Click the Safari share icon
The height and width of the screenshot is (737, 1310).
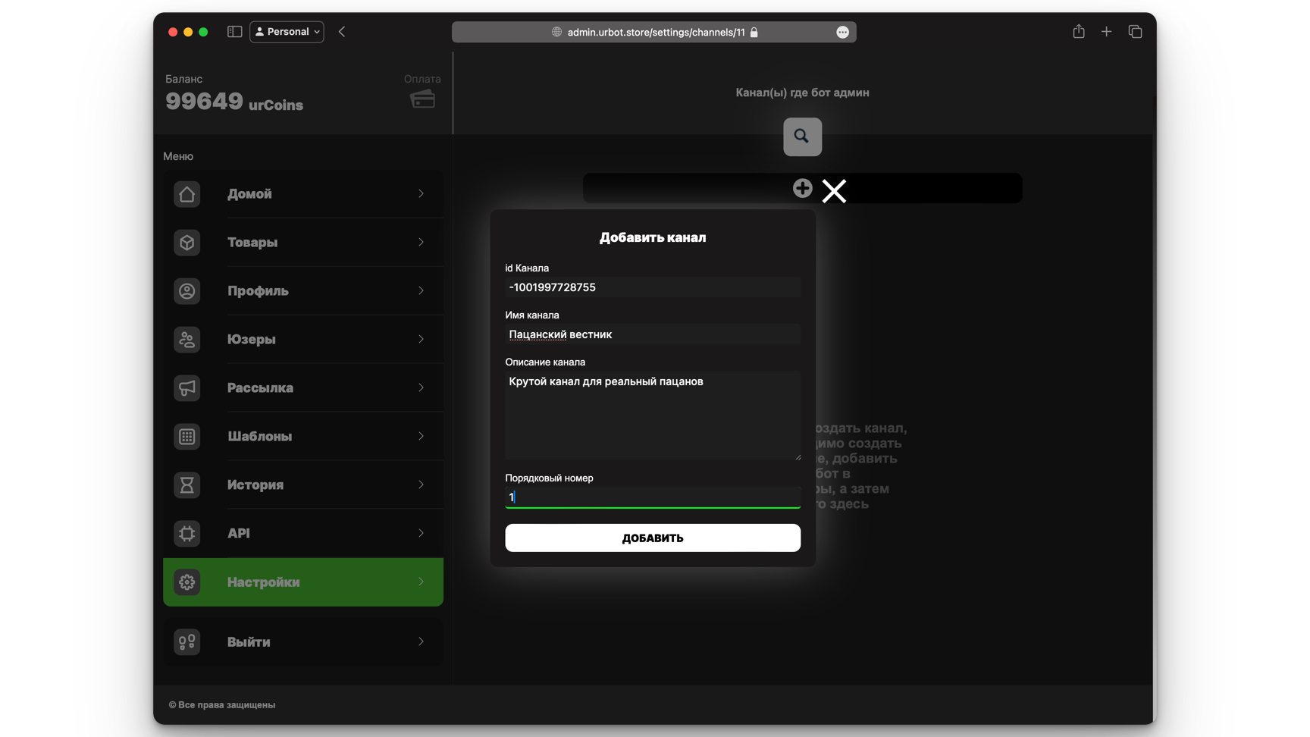pos(1078,32)
